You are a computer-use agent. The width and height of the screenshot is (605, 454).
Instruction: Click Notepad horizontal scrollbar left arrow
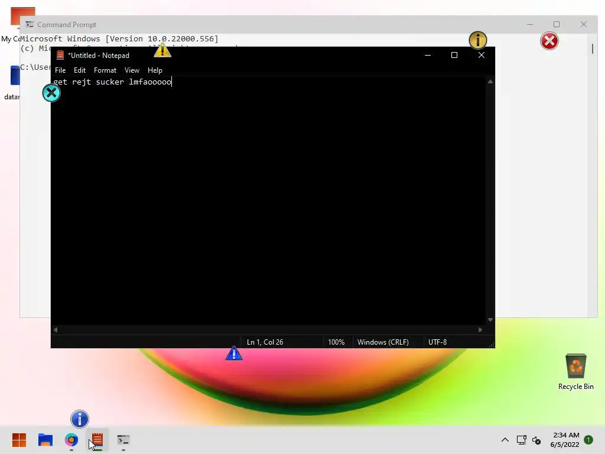[56, 330]
